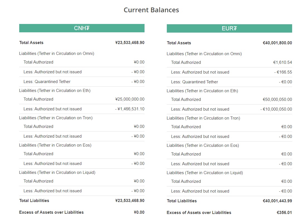Select CNH₮ Liabilities on Tron section heading

56,118
